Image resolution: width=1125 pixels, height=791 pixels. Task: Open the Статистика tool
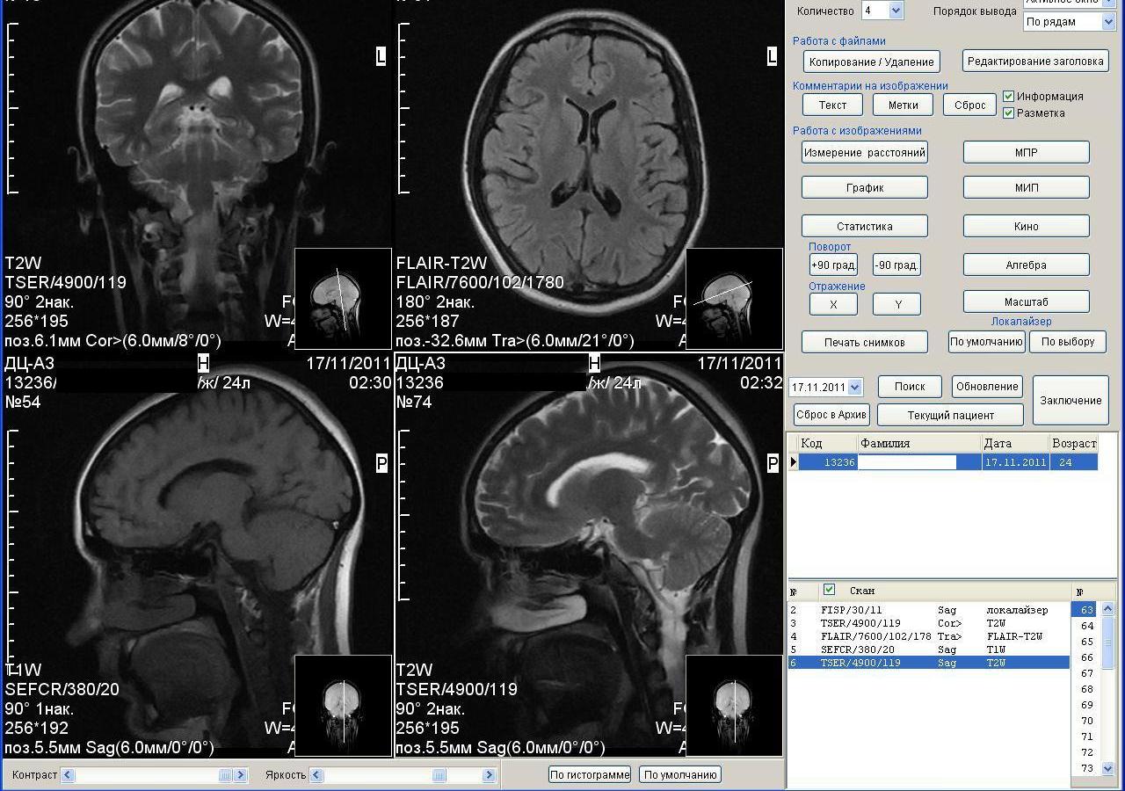(x=865, y=226)
